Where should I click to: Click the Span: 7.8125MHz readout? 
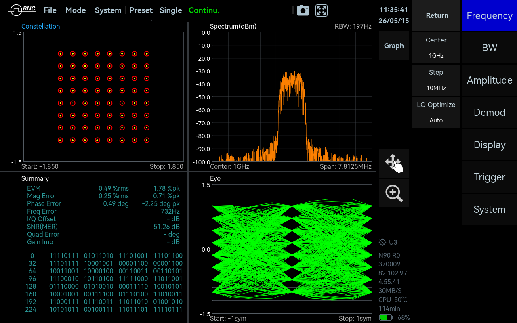[345, 166]
